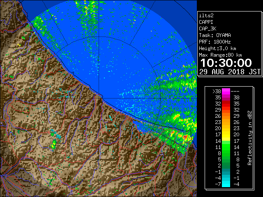Click the "PRF: 1800Hz" line

click(215, 42)
